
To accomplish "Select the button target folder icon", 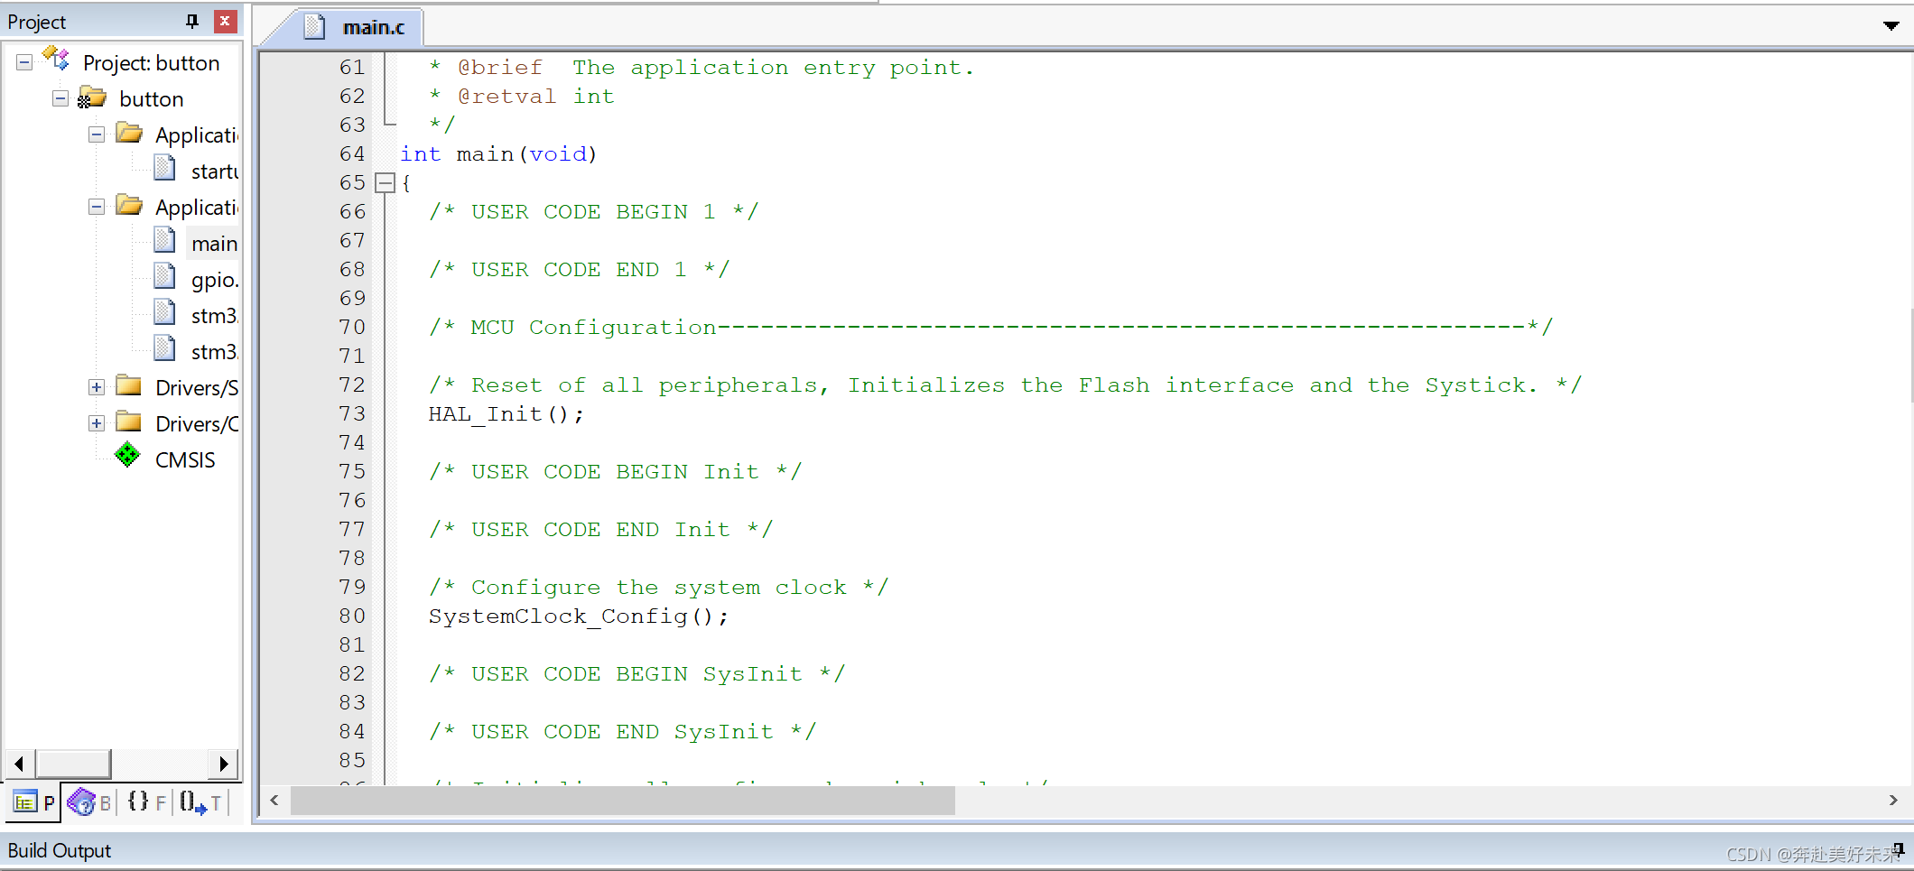I will [x=91, y=97].
